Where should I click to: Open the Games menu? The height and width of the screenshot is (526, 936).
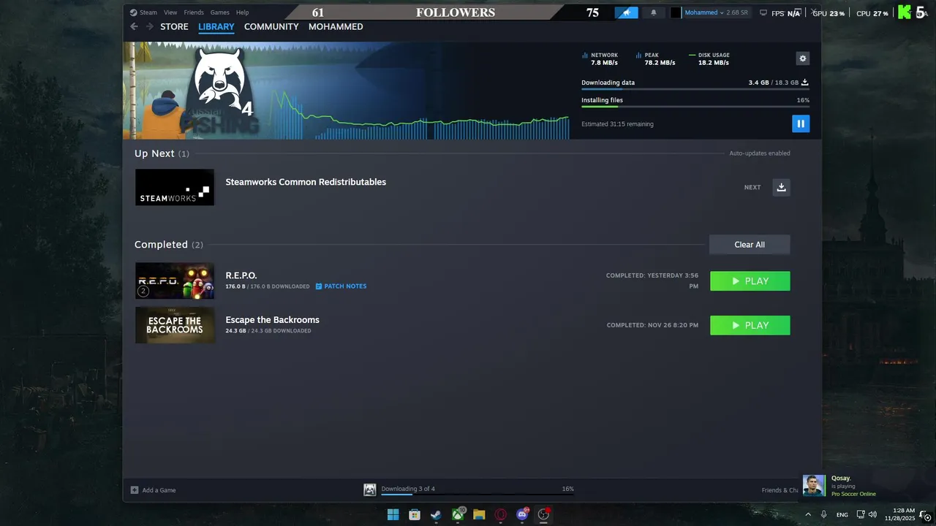[220, 12]
